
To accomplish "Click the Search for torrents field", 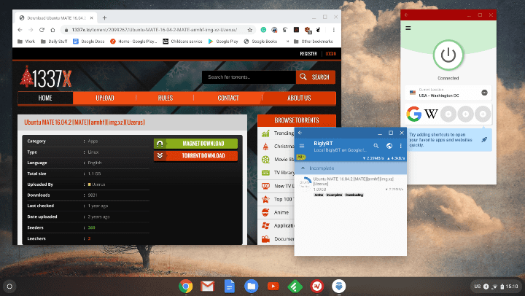I will point(249,77).
